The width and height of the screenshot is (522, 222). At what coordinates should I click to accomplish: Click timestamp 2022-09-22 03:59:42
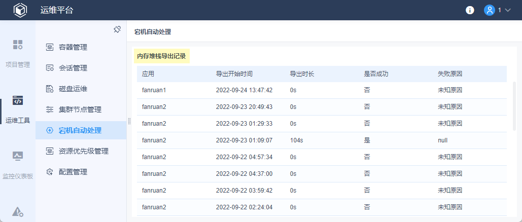tap(245, 191)
